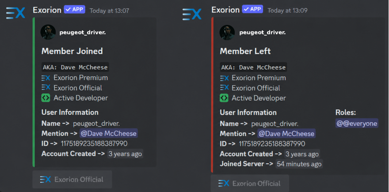Click the Active Developer badge icon in Member Left
The width and height of the screenshot is (389, 192).
click(x=224, y=98)
